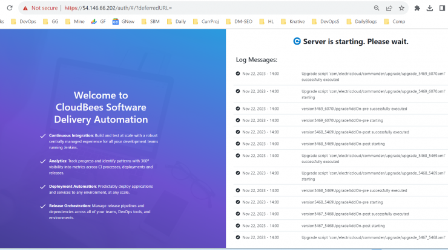This screenshot has width=448, height=250.
Task: Click check icon for upgrade_5468_5469 starting
Action: coord(238,173)
